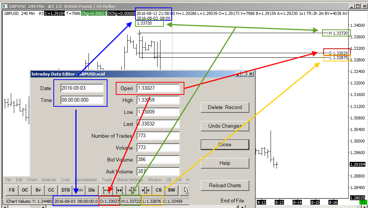The image size is (368, 208).
Task: Click the bar spacing icon right of Dis
Action: 106,190
